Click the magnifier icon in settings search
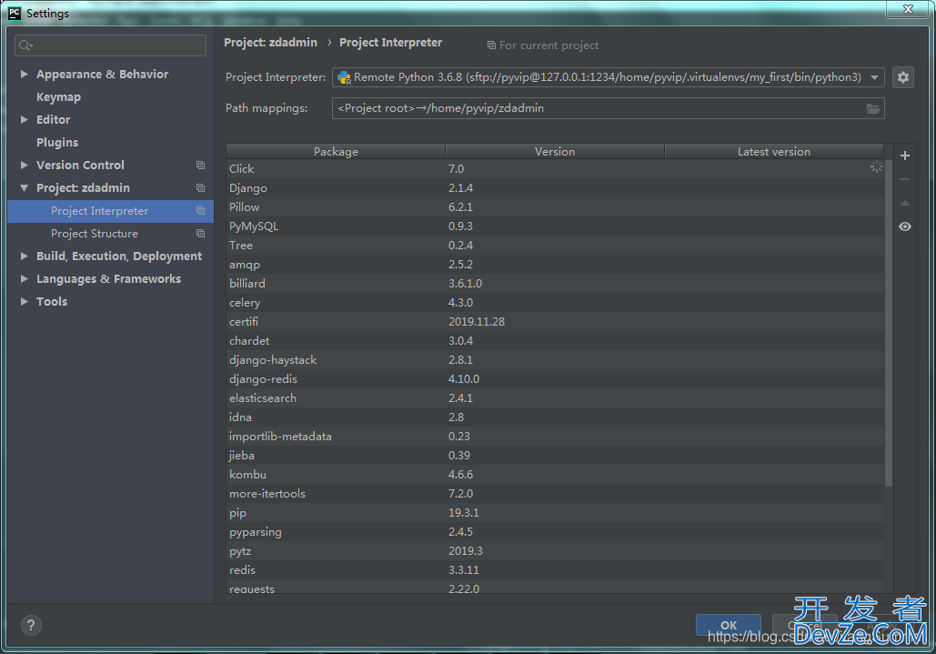Viewport: 936px width, 654px height. click(25, 45)
